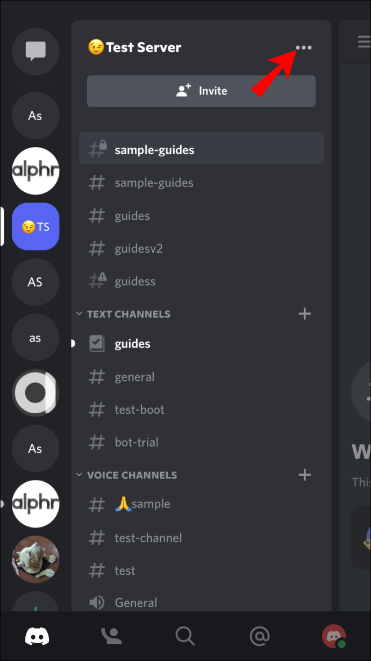Open the locked sample-guides channel
This screenshot has height=661, width=371.
pos(201,150)
